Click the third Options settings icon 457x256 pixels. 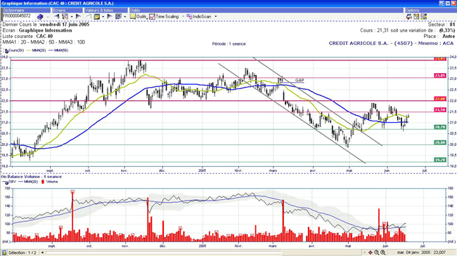coord(423,17)
